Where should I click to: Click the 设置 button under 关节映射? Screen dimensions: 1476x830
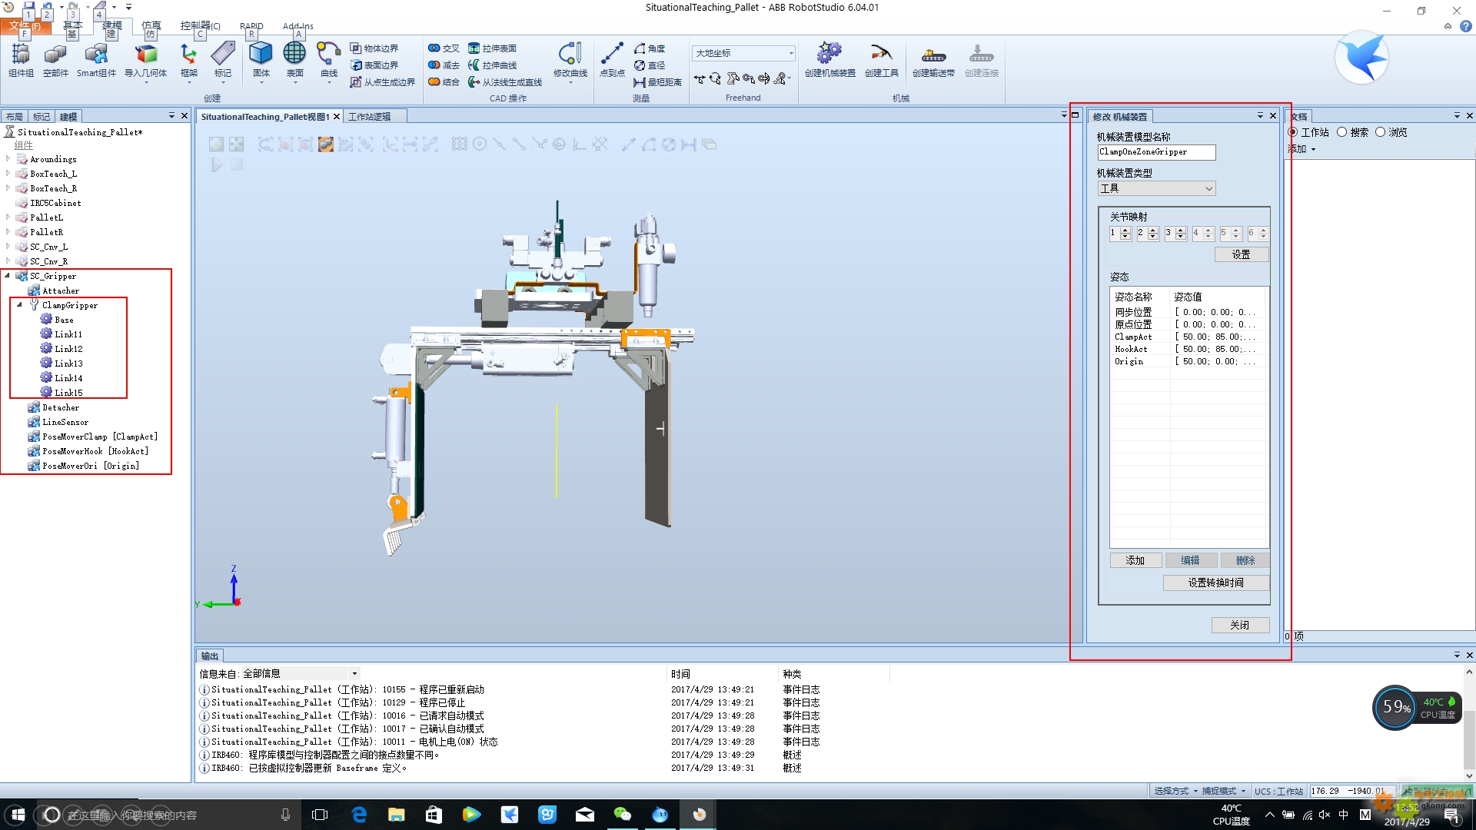(x=1242, y=254)
